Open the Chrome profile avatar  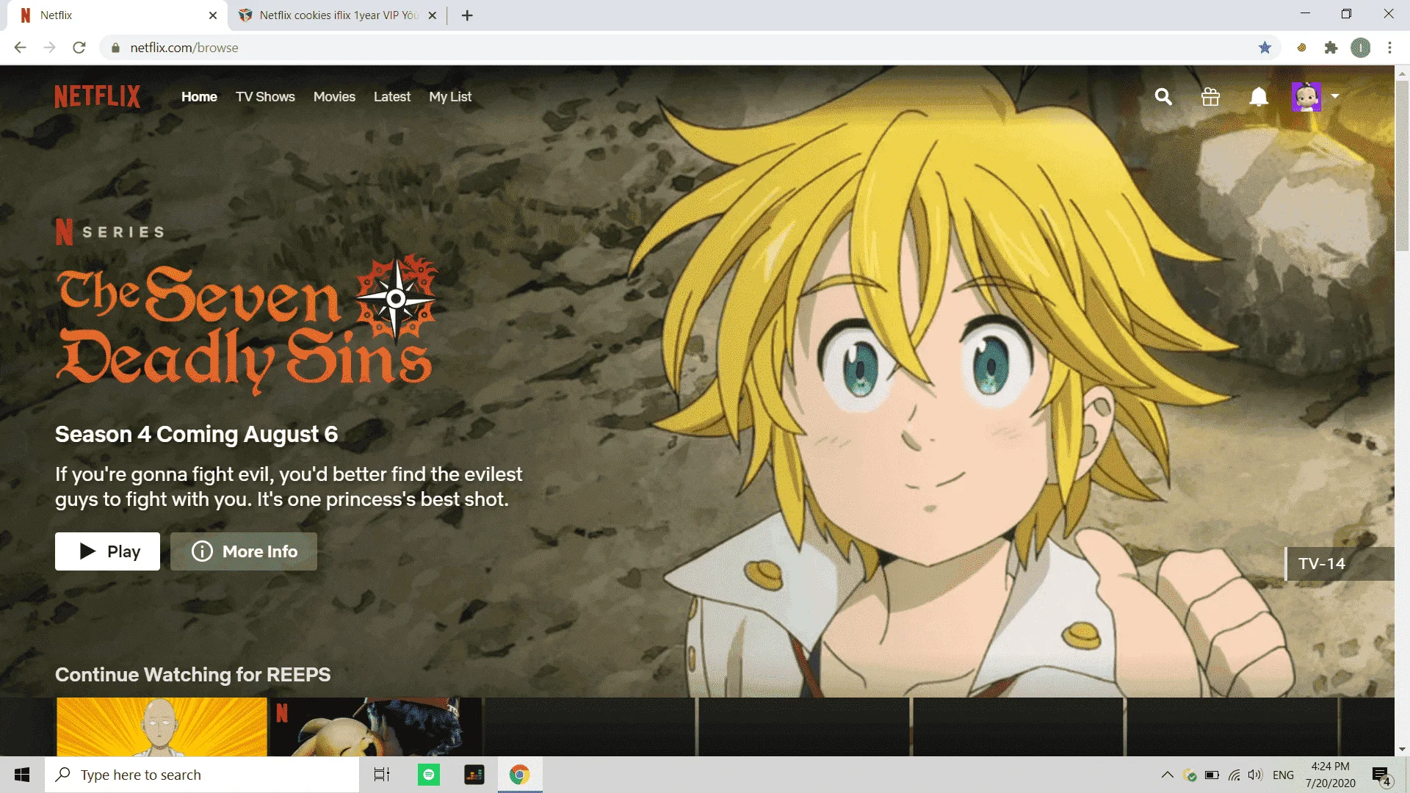pyautogui.click(x=1361, y=48)
